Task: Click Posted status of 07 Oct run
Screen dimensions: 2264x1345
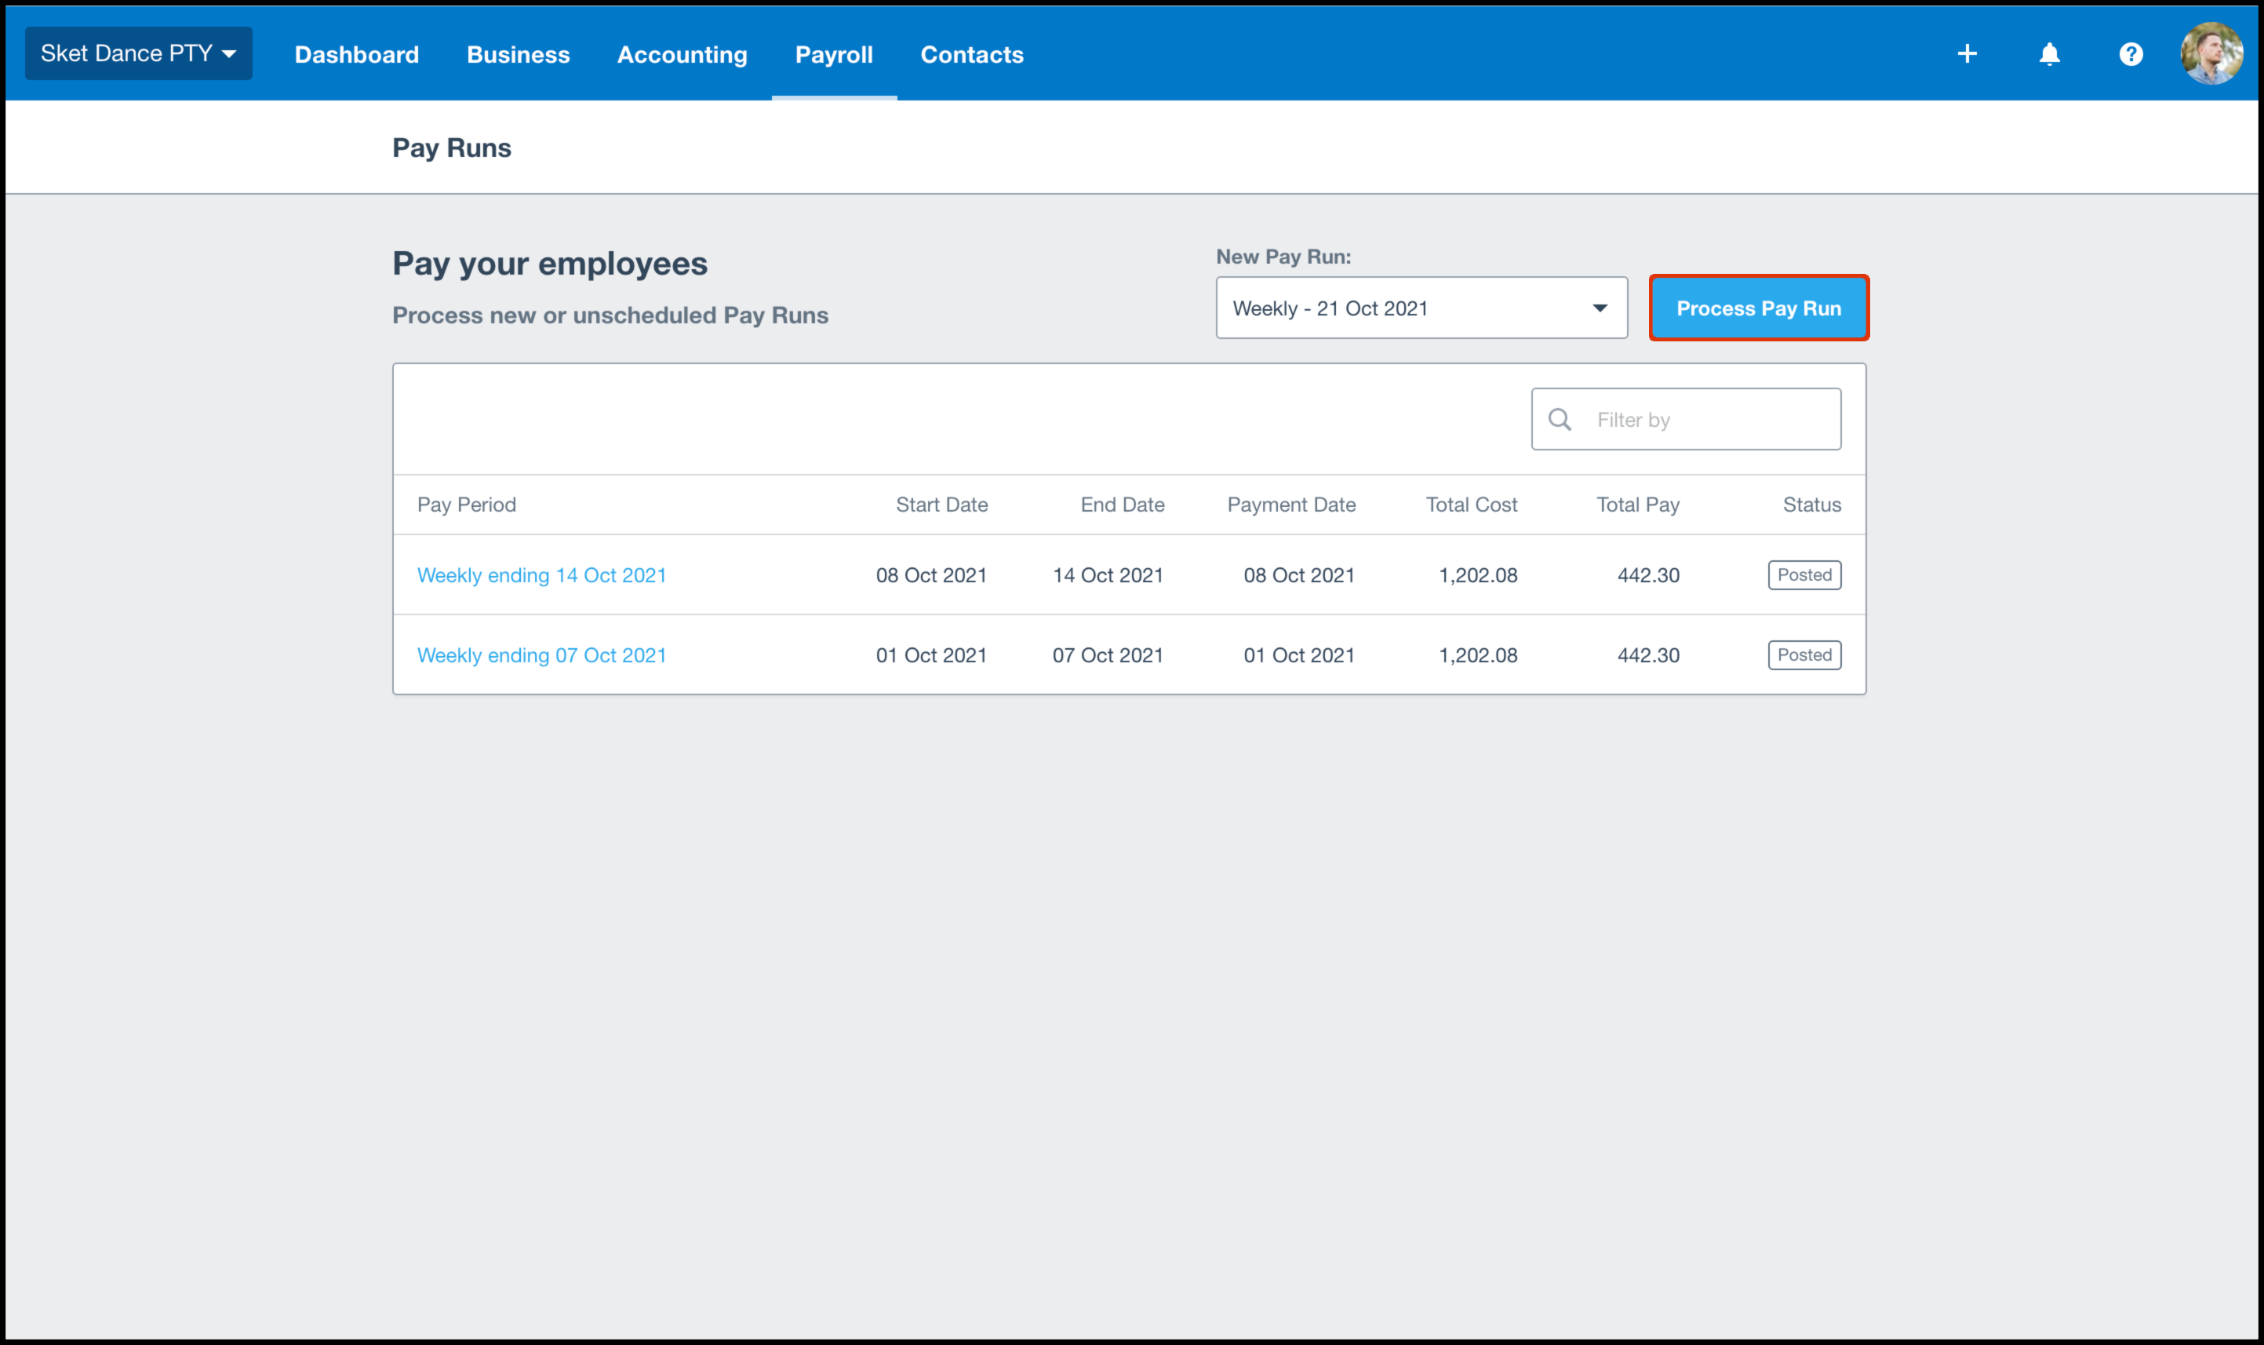Action: (1803, 655)
